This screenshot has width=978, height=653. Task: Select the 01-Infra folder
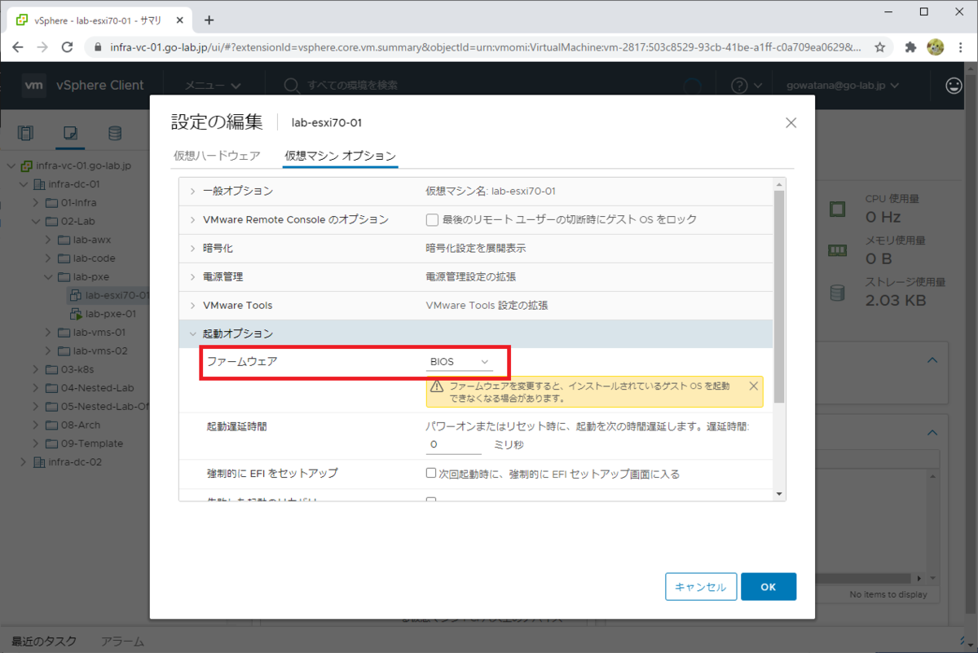[x=78, y=202]
